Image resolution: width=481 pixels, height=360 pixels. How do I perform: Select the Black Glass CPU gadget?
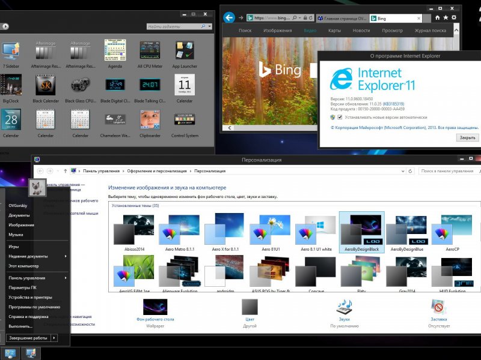pyautogui.click(x=81, y=88)
